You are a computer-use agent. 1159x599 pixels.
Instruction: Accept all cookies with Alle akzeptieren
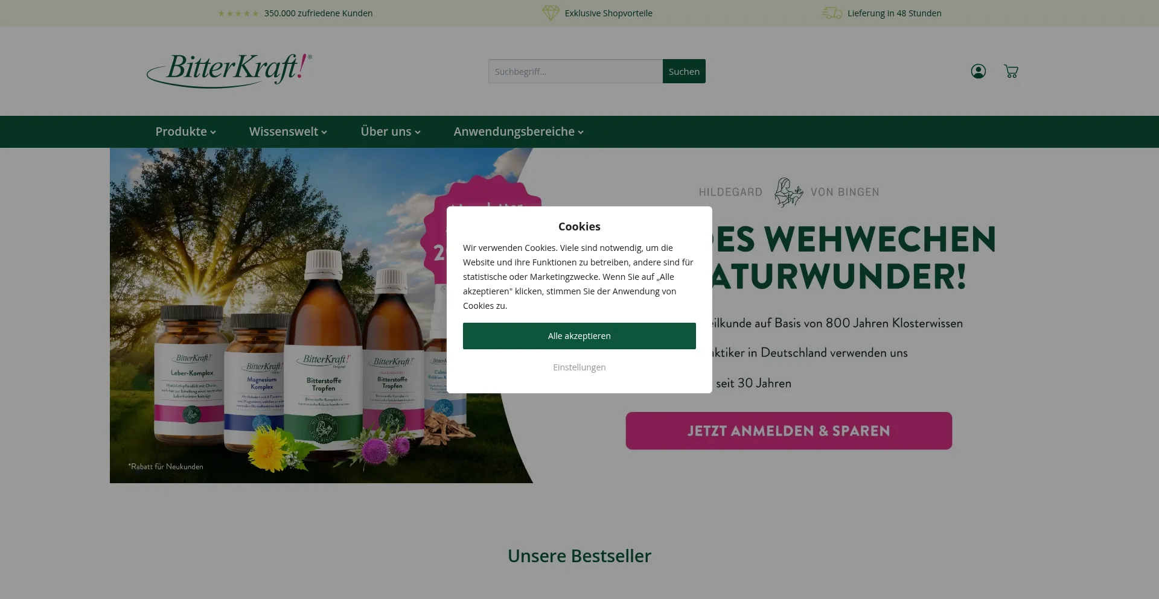579,336
